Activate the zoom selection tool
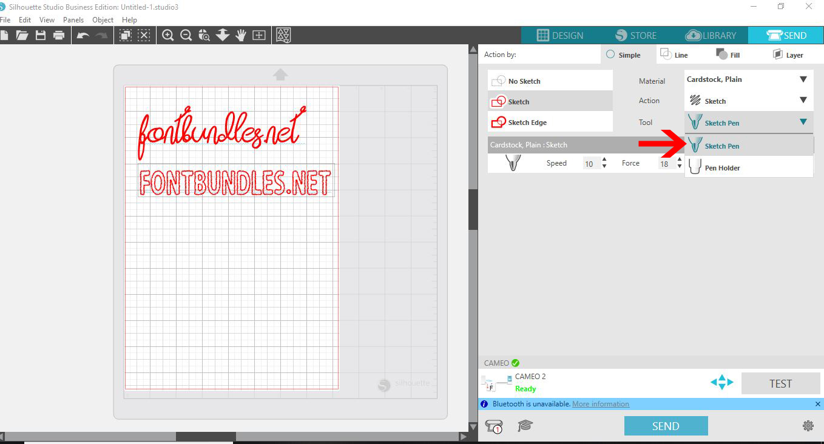 pos(204,35)
